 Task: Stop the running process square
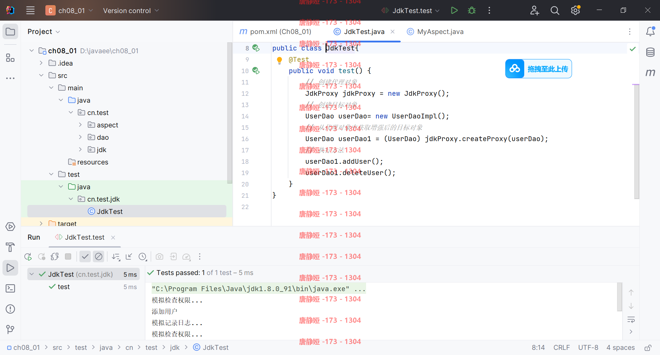[68, 256]
